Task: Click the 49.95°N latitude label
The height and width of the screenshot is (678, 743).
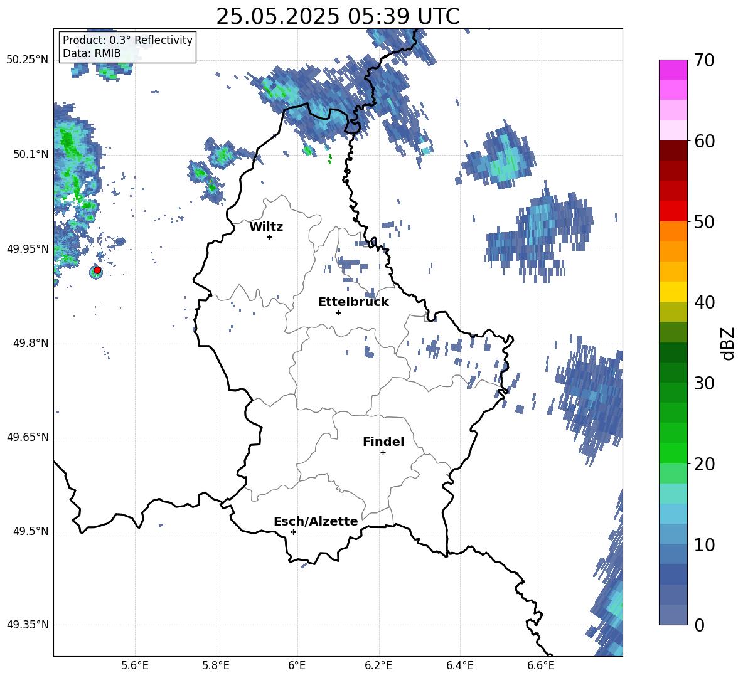Action: pyautogui.click(x=28, y=248)
